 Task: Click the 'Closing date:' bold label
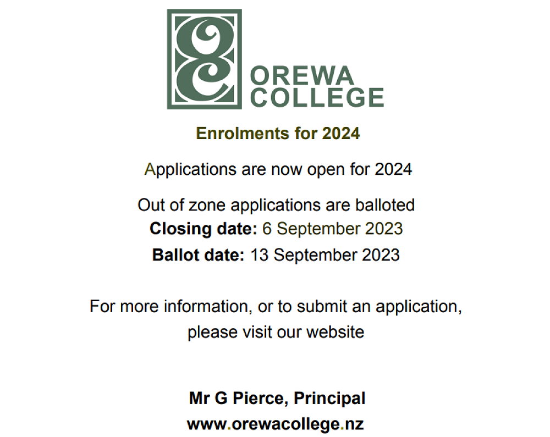(203, 229)
